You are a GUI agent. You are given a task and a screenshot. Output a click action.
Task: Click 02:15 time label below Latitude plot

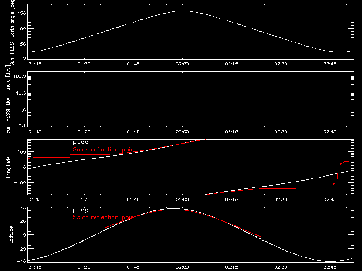232,267
